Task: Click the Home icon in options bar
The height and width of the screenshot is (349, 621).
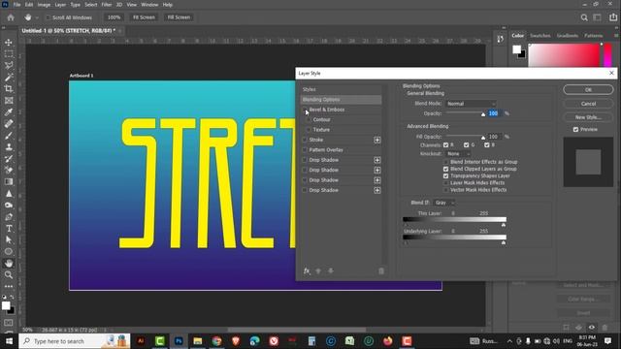Action: click(11, 17)
